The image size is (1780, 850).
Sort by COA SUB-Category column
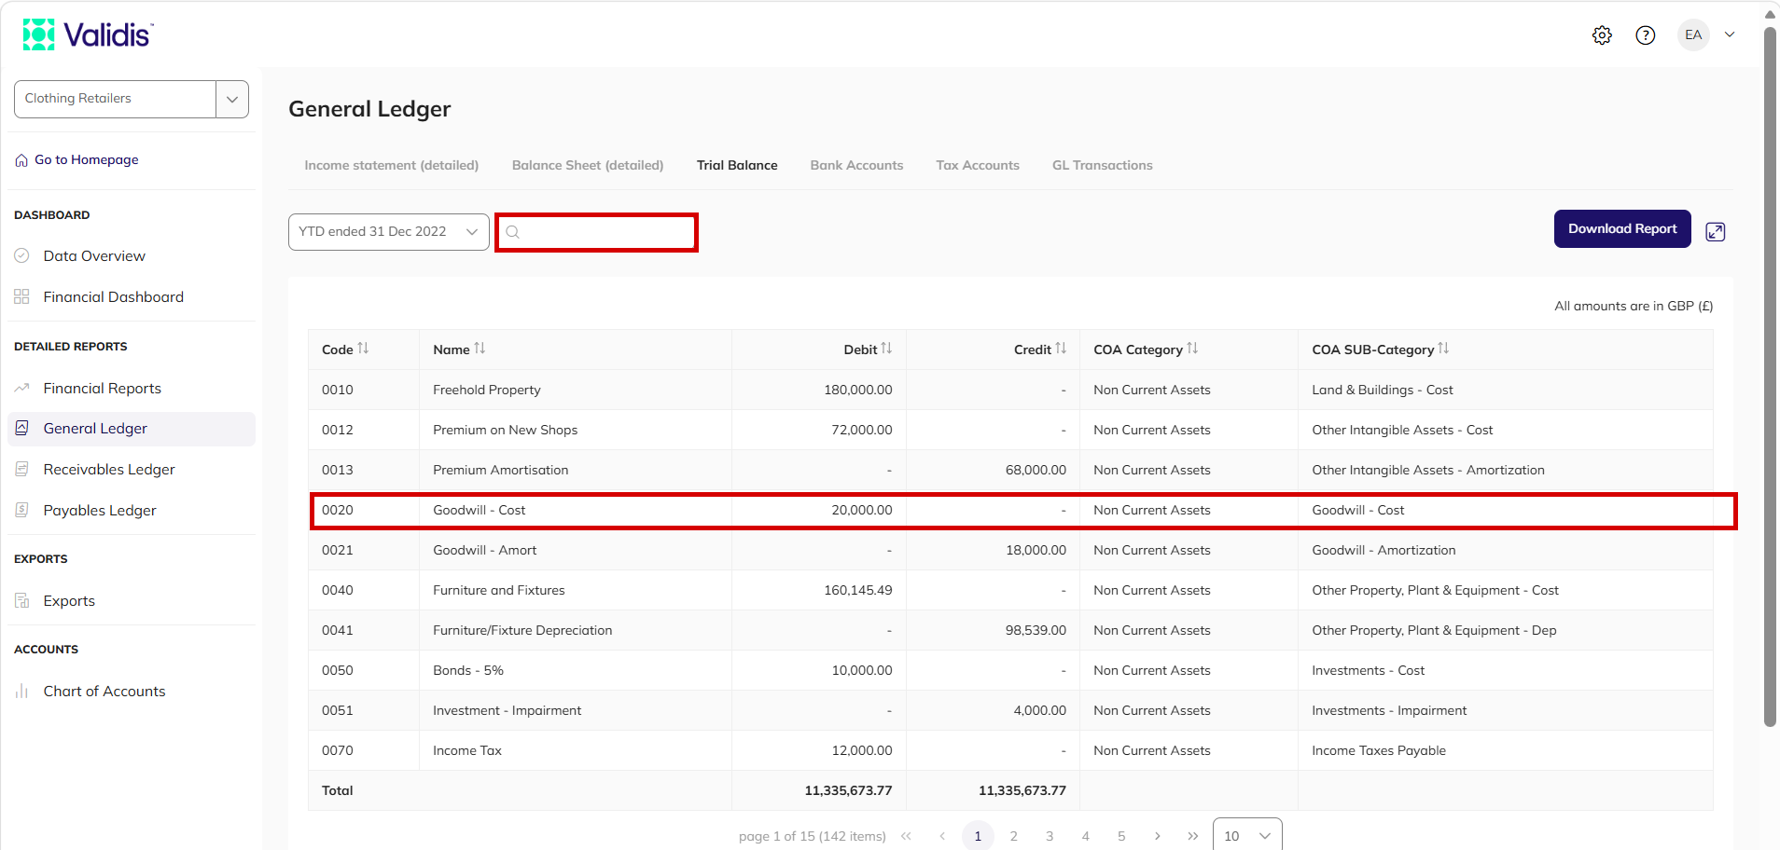pyautogui.click(x=1443, y=349)
